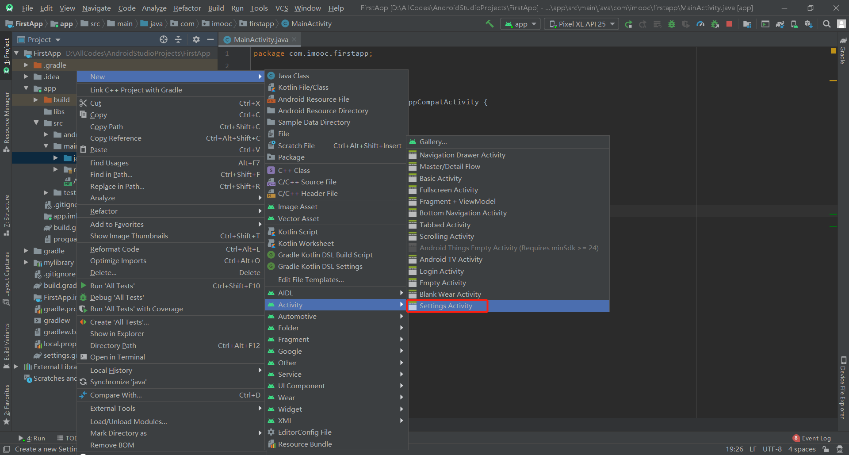Open Local History submenu
Viewport: 849px width, 455px height.
(170, 370)
